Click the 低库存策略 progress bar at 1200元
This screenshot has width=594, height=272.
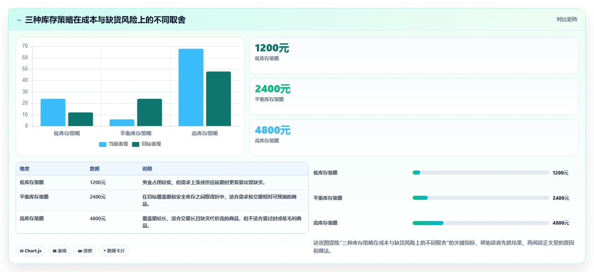[x=481, y=173]
